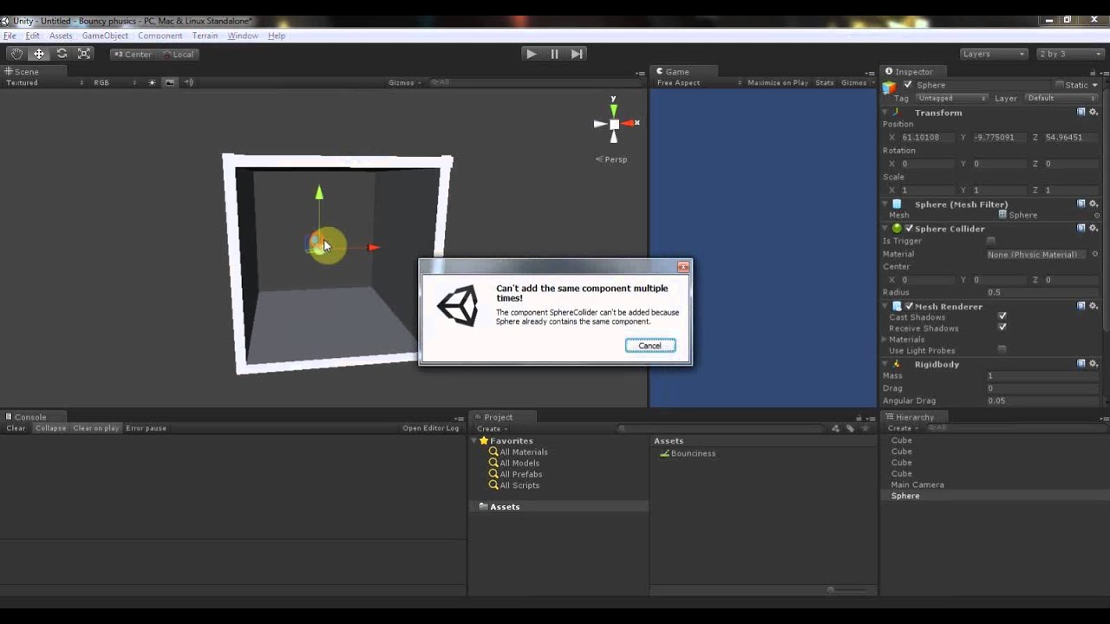Toggle the Center pivot button

pos(132,54)
